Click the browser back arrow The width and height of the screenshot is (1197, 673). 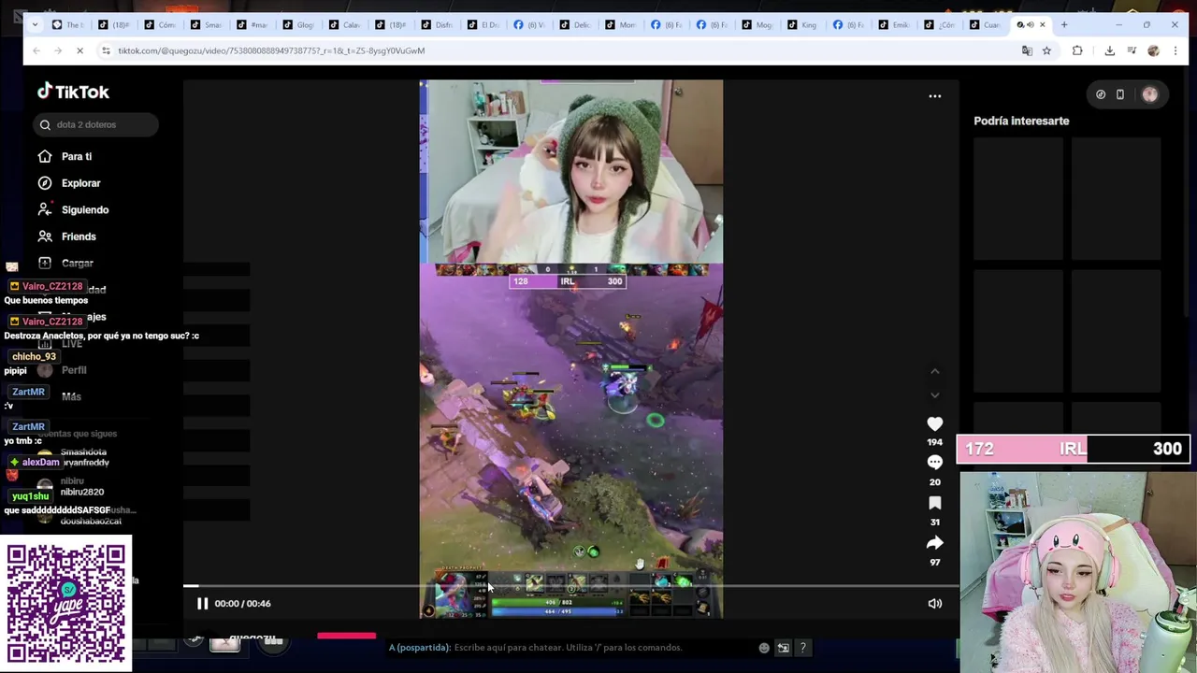(36, 50)
